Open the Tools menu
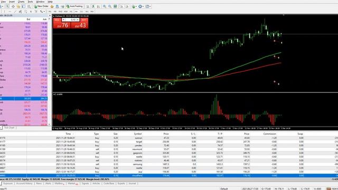Viewport: 338px width, 190px height. pyautogui.click(x=30, y=2)
